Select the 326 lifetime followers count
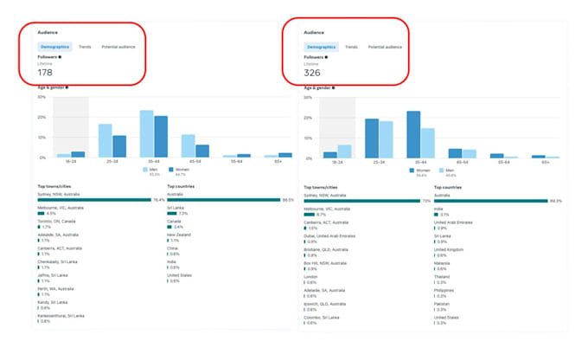The image size is (588, 354). 312,73
